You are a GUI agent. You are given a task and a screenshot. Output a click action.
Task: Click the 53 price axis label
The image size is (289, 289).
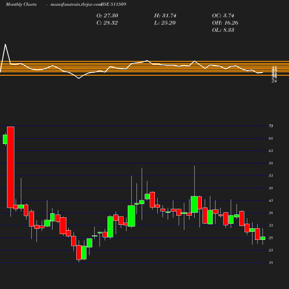271,176
